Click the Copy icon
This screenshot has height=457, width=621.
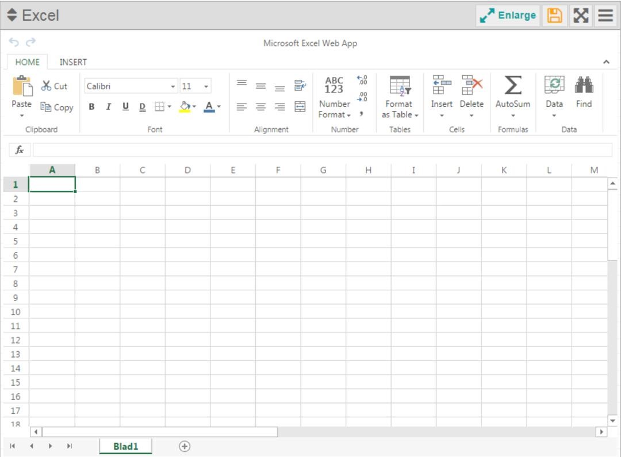click(46, 107)
